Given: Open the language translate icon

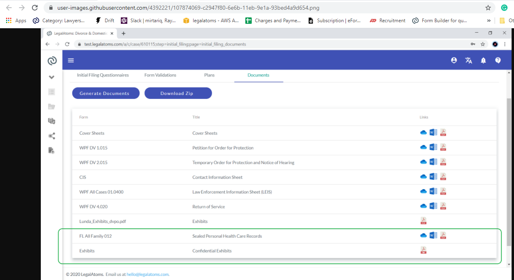Looking at the screenshot, I should point(469,61).
